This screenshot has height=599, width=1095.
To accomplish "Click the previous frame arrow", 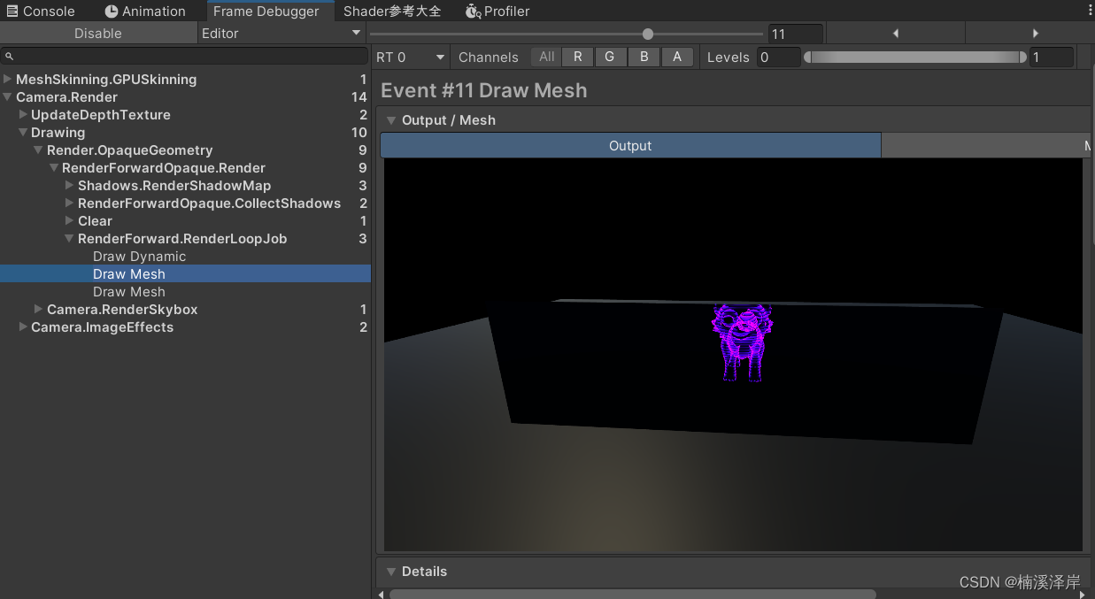I will pos(895,33).
